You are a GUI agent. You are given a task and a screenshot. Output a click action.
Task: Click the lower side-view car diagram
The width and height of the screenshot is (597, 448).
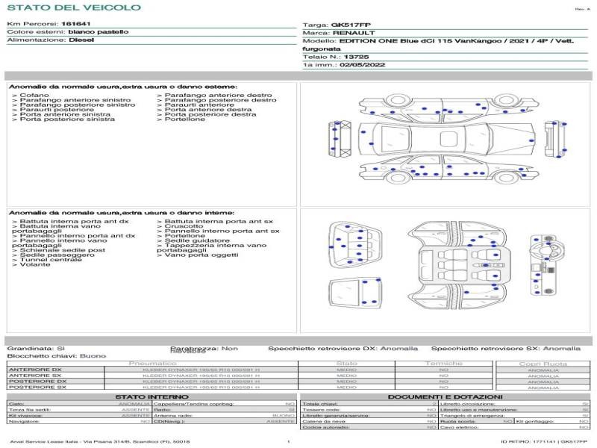point(449,169)
